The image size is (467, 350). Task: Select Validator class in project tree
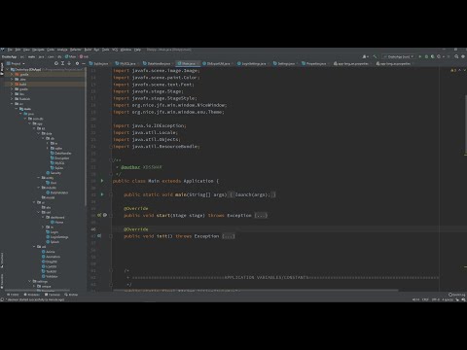50,276
